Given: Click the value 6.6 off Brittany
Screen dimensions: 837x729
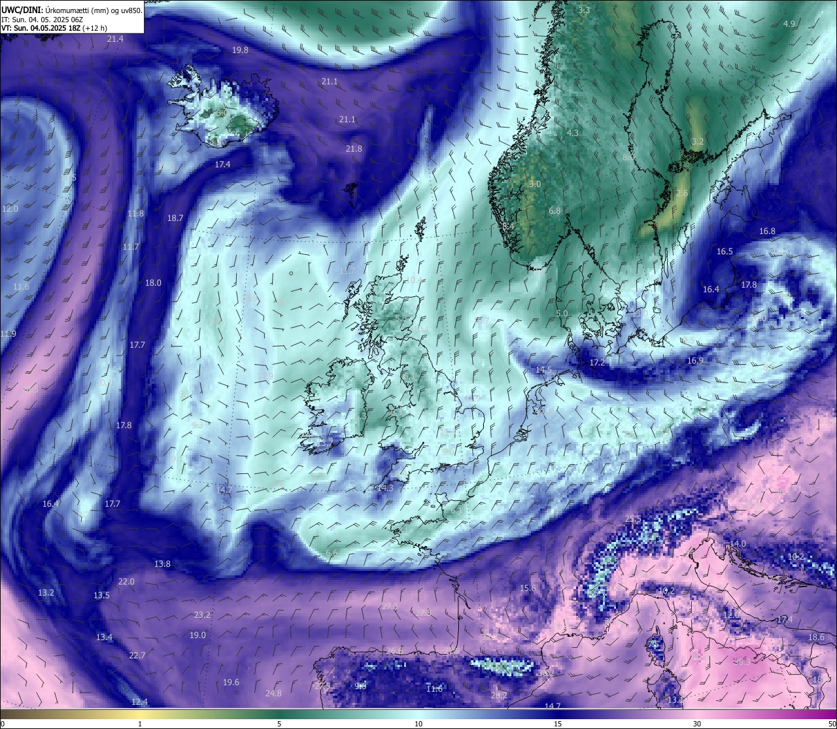Looking at the screenshot, I should tap(332, 553).
